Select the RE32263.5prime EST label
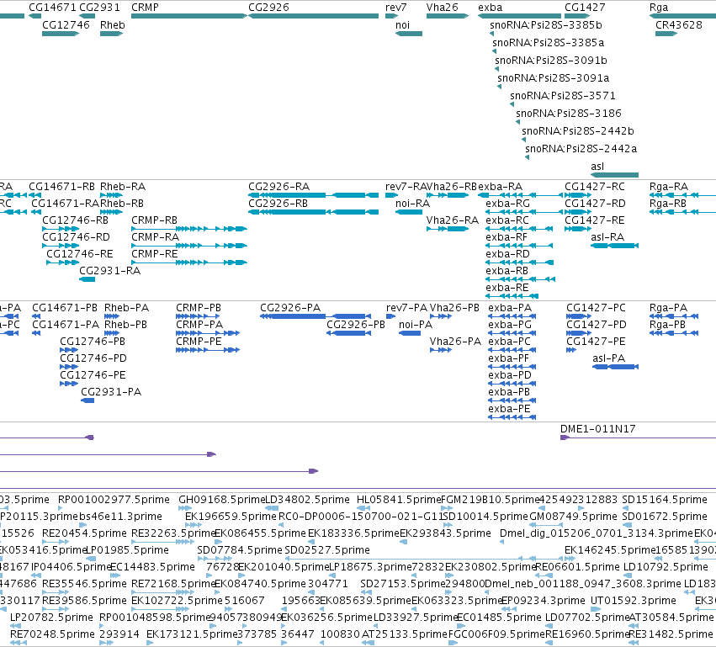 (x=173, y=533)
